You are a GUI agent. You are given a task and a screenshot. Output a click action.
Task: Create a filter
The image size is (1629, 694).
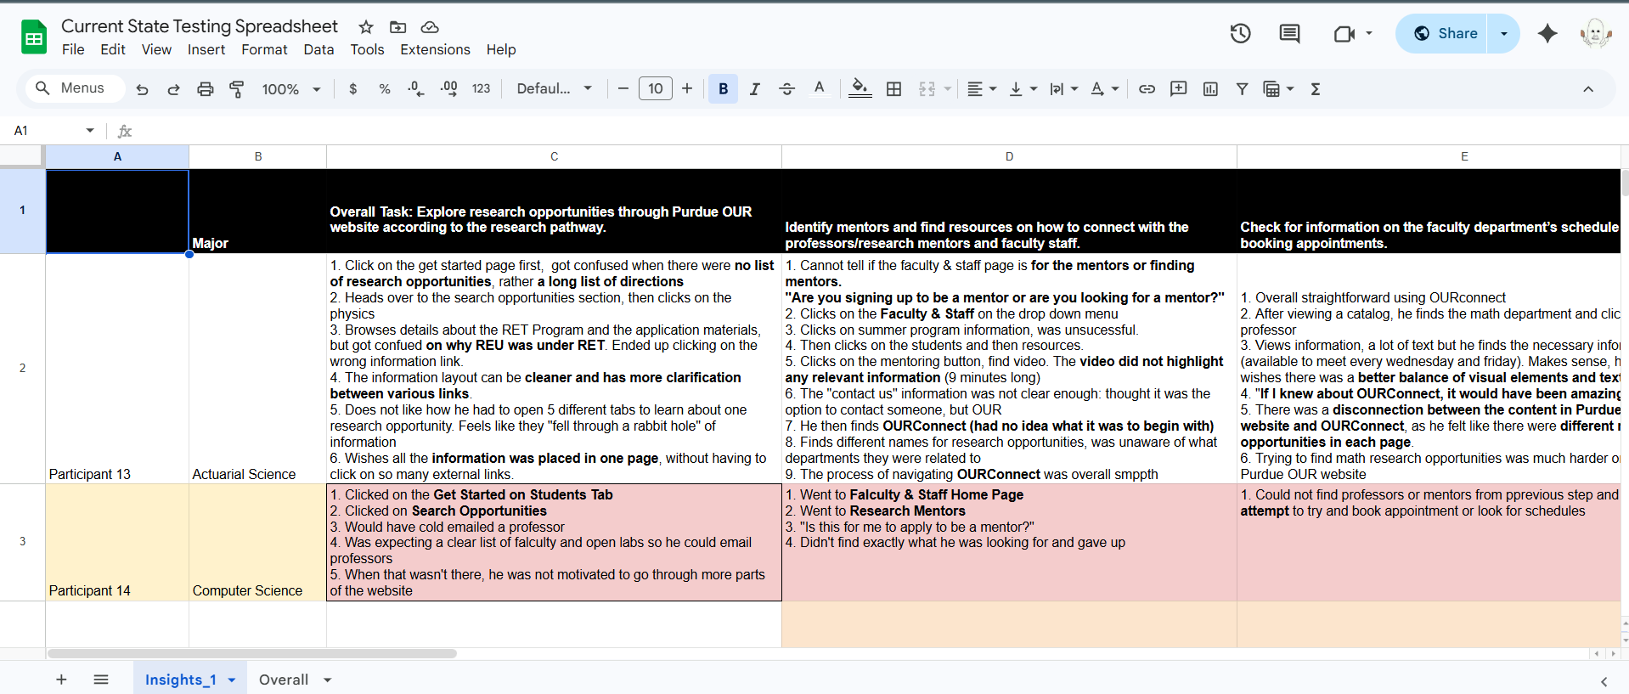[1242, 89]
